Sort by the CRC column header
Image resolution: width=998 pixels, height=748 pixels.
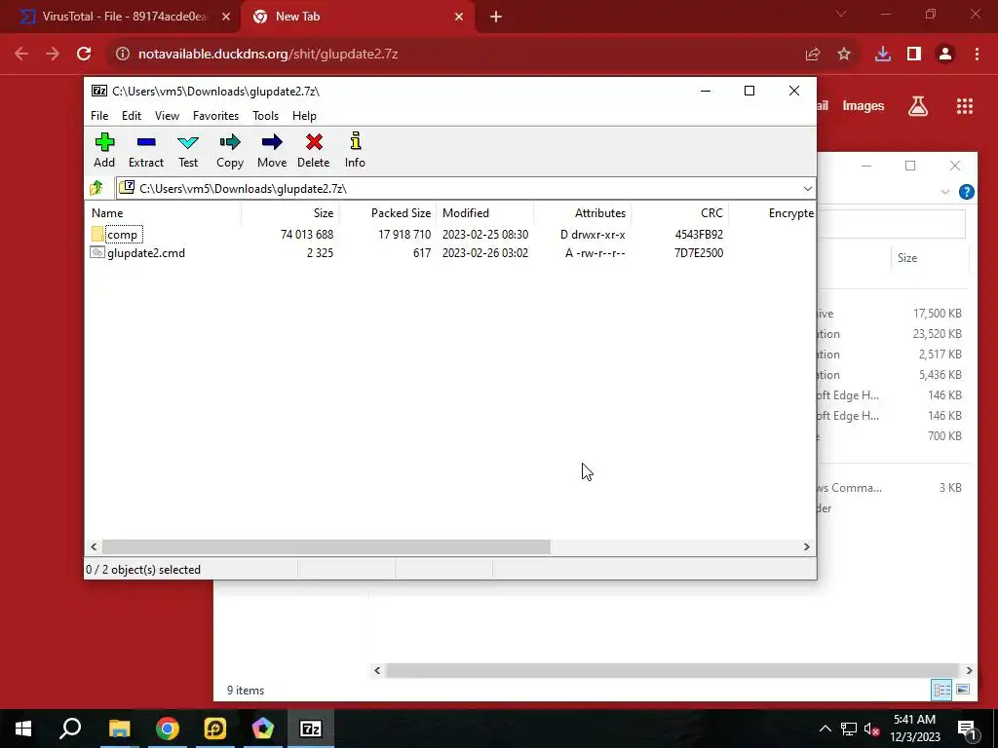coord(679,213)
